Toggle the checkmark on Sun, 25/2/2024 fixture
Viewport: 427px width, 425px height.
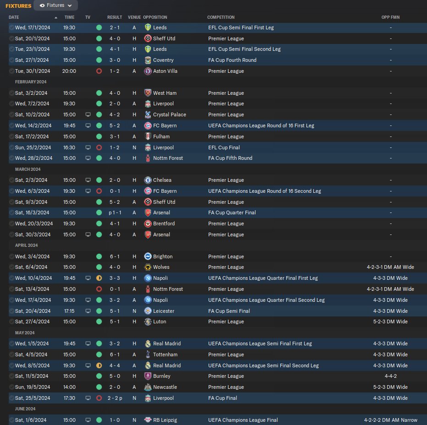click(12, 147)
